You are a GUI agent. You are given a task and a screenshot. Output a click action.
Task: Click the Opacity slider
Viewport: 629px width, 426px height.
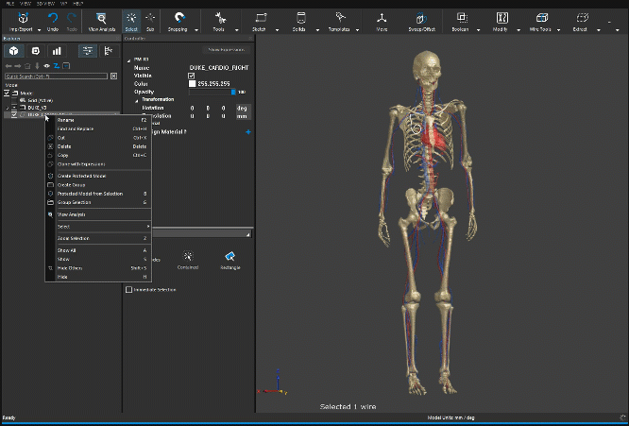(212, 92)
